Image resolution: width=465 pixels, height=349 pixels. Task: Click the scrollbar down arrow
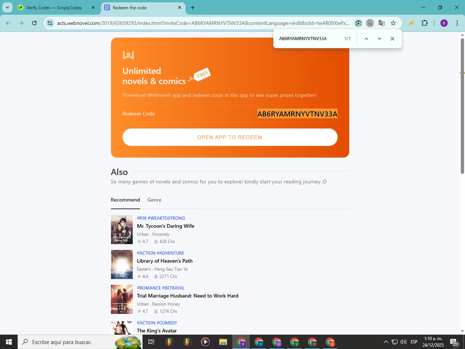[462, 331]
